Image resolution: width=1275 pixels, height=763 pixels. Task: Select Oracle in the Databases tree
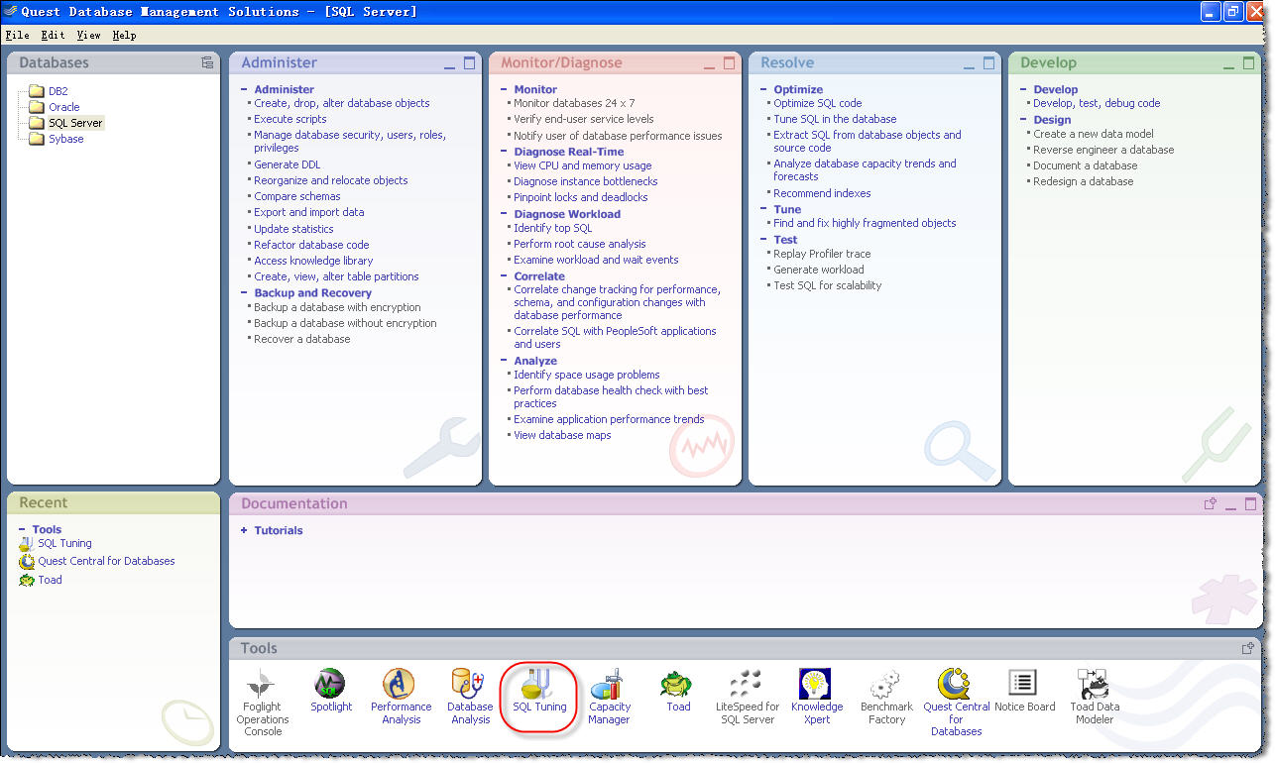click(x=63, y=107)
